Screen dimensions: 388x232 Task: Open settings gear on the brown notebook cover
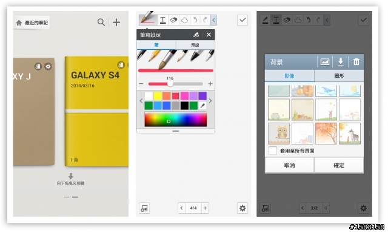48,66
